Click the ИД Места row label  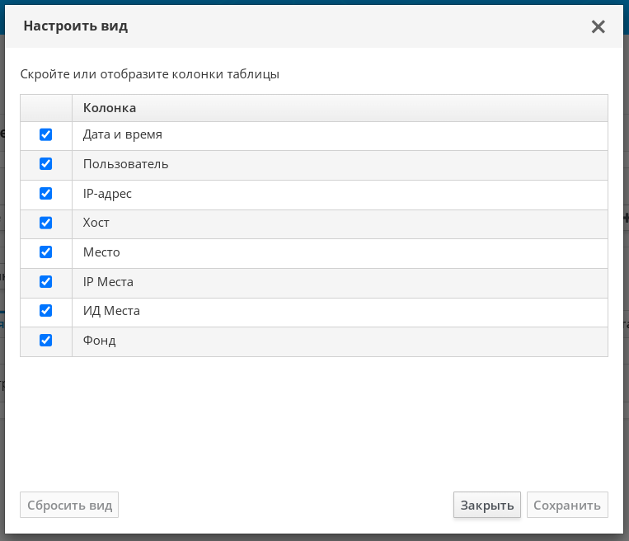[x=111, y=311]
